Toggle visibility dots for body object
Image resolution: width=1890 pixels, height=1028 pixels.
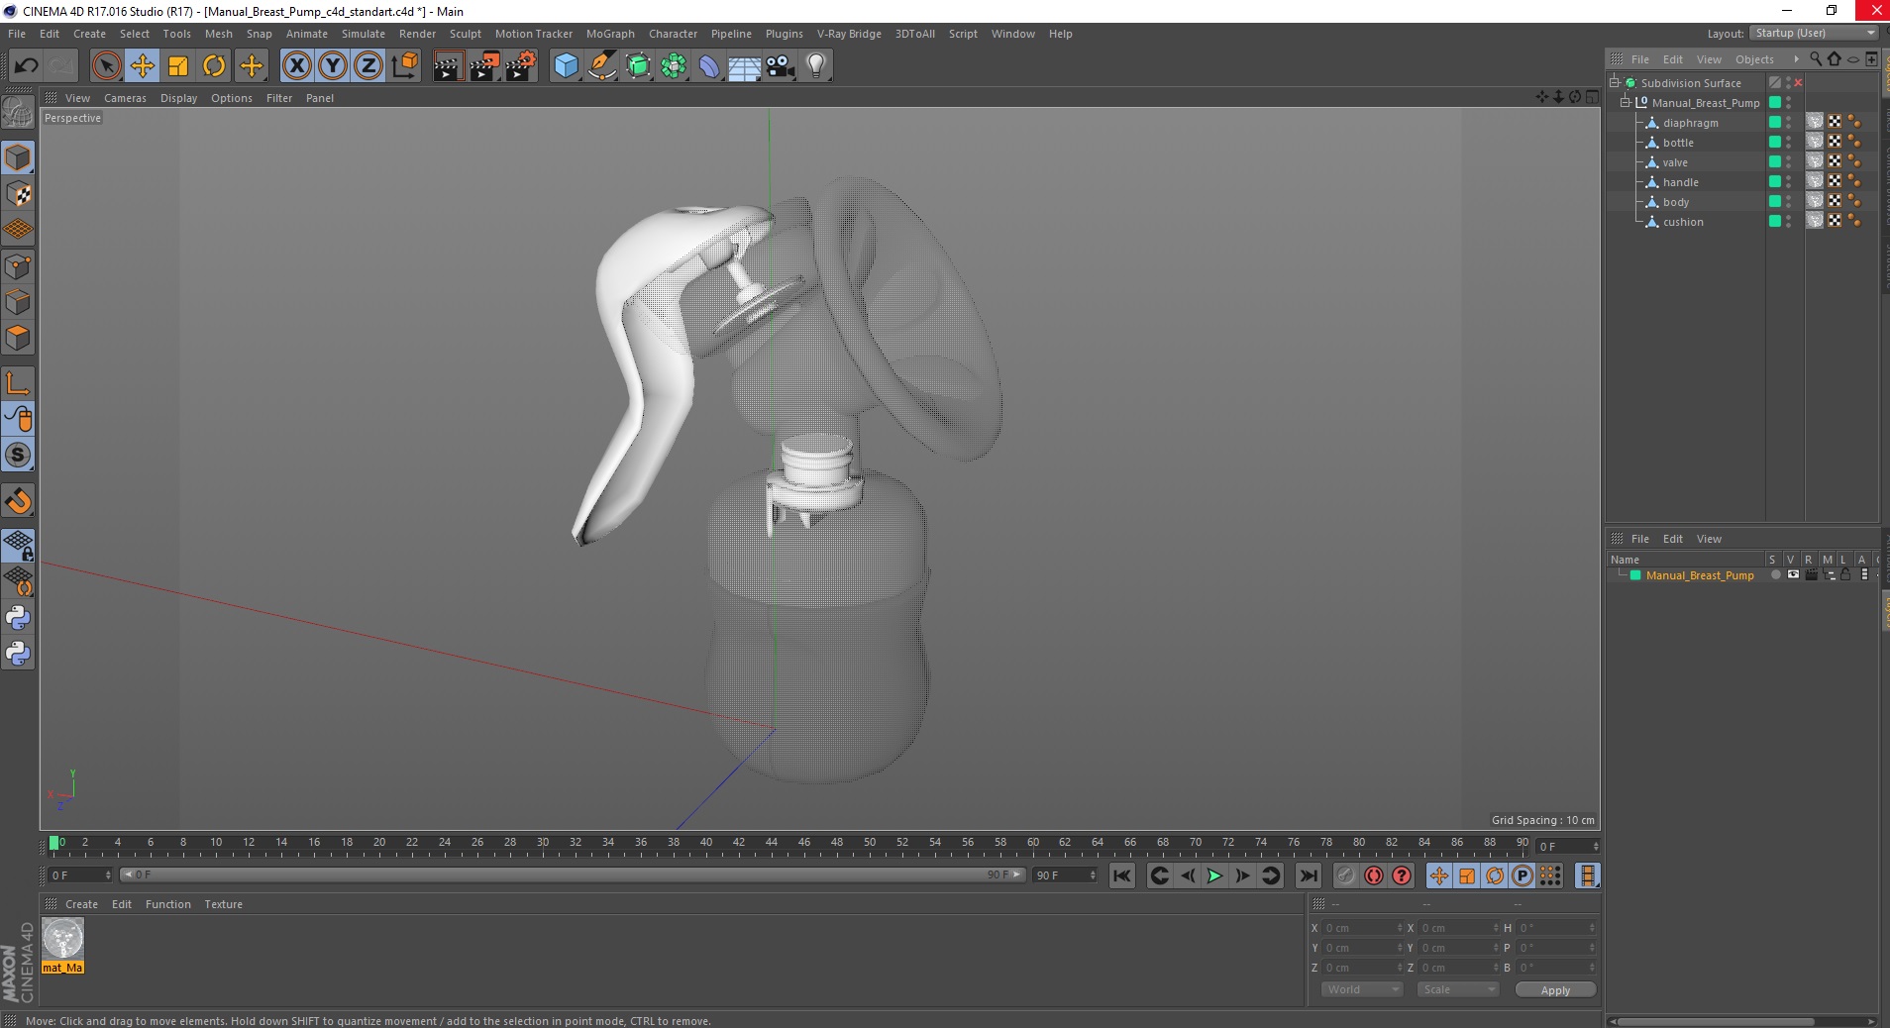pyautogui.click(x=1788, y=202)
